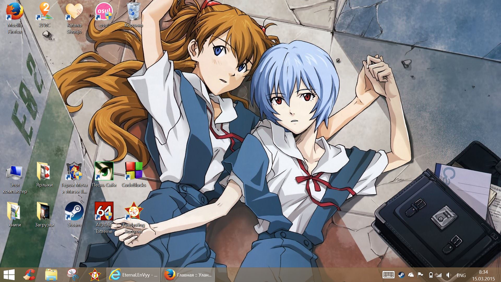Screen dimensions: 501x282
Task: Launch CodeBlocks from the desktop
Action: (x=134, y=172)
